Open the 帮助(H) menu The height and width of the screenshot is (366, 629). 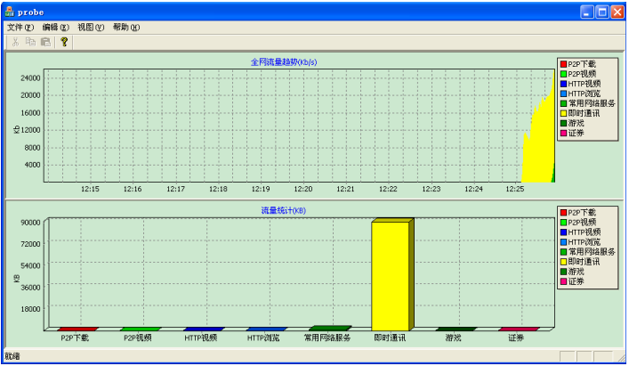pos(126,28)
